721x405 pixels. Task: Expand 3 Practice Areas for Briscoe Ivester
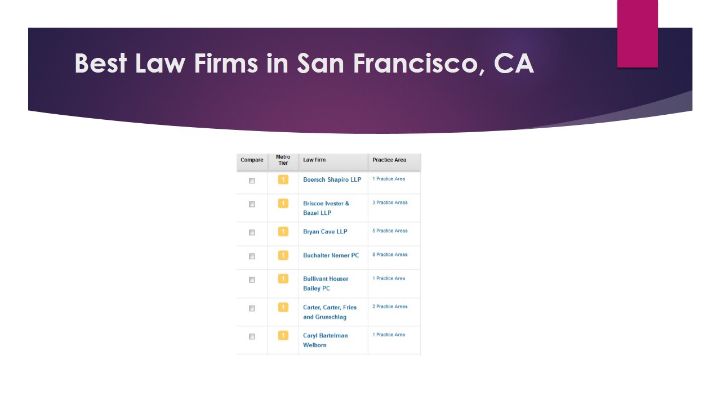(x=389, y=202)
